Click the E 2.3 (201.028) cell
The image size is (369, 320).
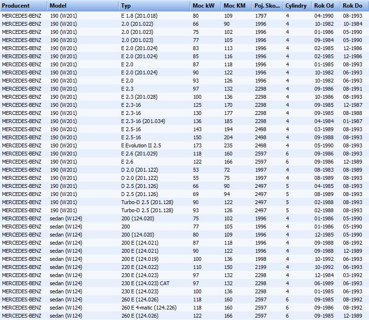139,97
